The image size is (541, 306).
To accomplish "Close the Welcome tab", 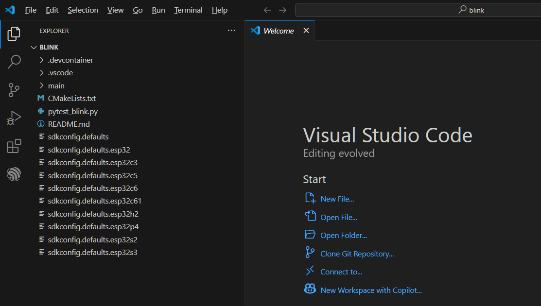I will (x=306, y=31).
